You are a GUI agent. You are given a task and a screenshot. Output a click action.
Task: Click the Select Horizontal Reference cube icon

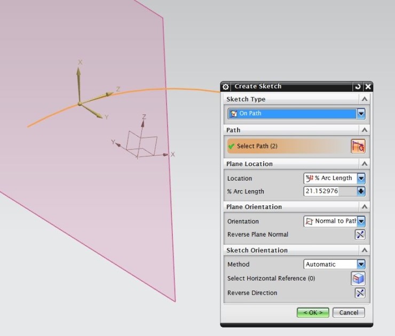358,278
